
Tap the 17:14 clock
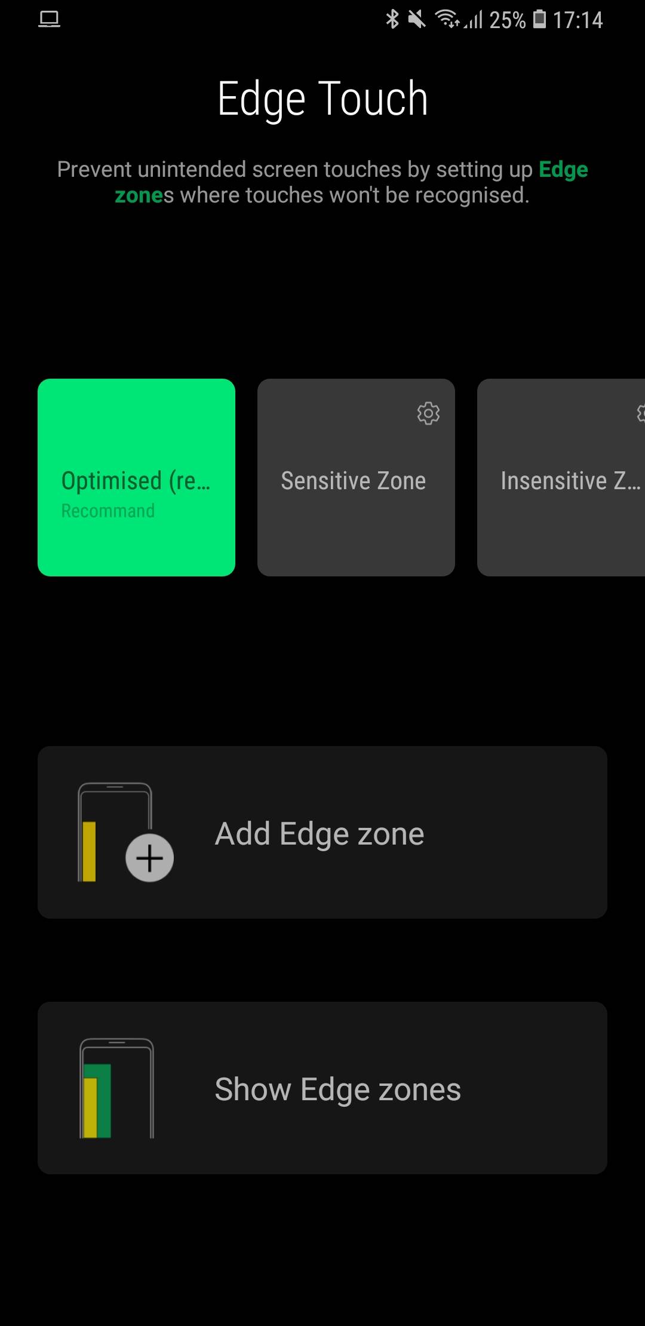578,20
